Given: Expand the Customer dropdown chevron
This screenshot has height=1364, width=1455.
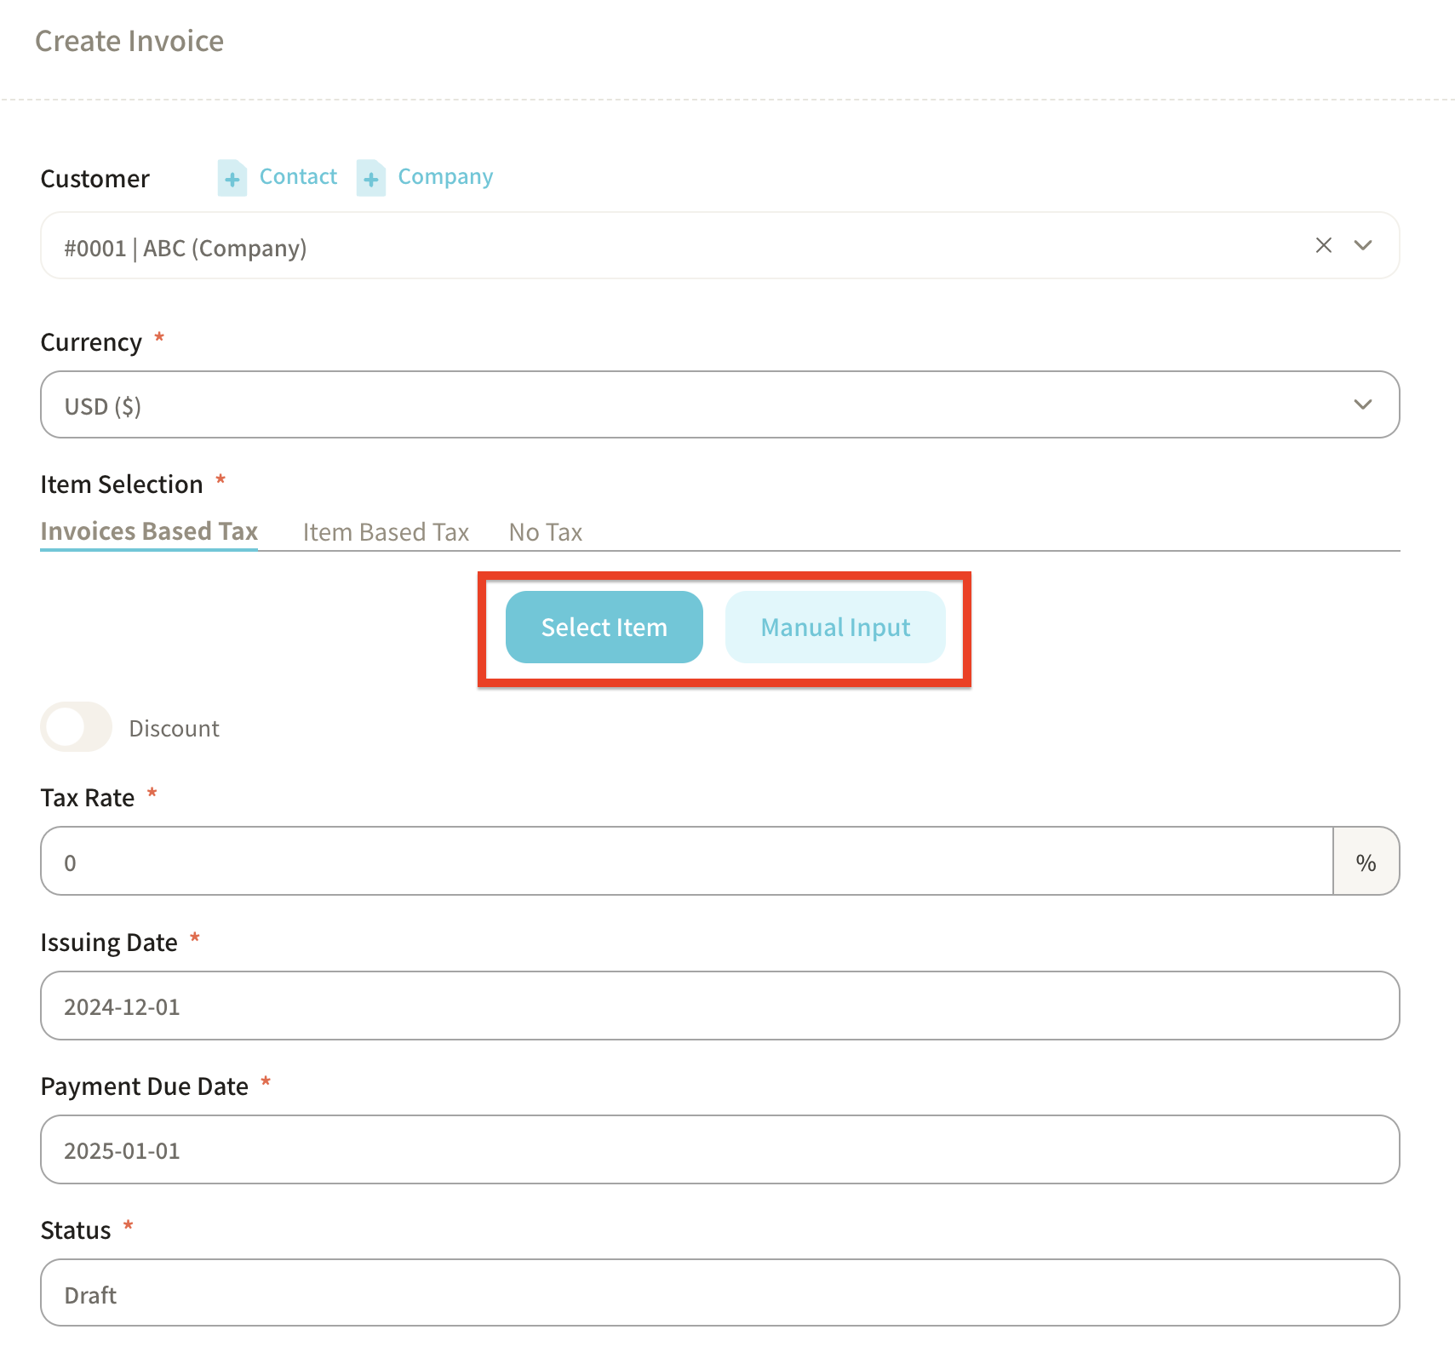Looking at the screenshot, I should [1363, 245].
